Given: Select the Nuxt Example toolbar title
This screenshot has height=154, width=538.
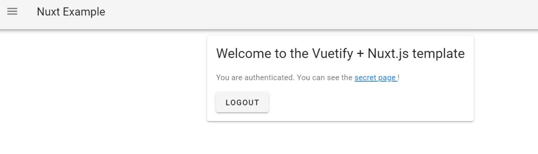Looking at the screenshot, I should [71, 12].
